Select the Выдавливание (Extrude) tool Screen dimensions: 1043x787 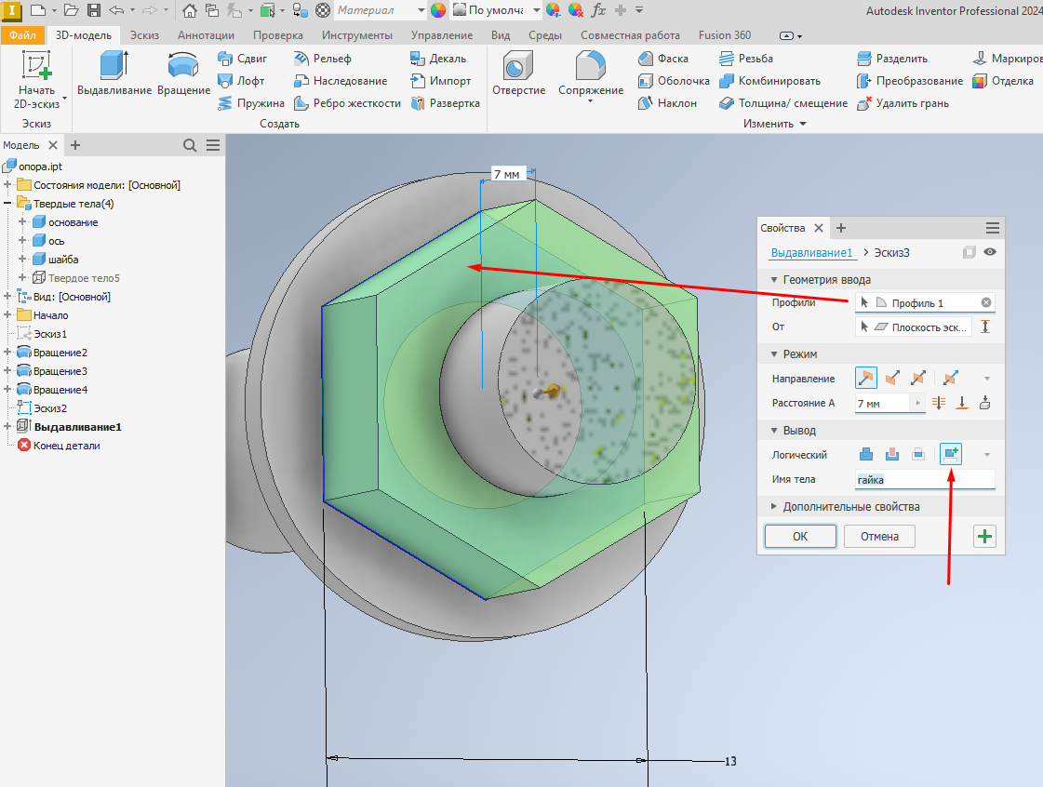click(x=114, y=73)
